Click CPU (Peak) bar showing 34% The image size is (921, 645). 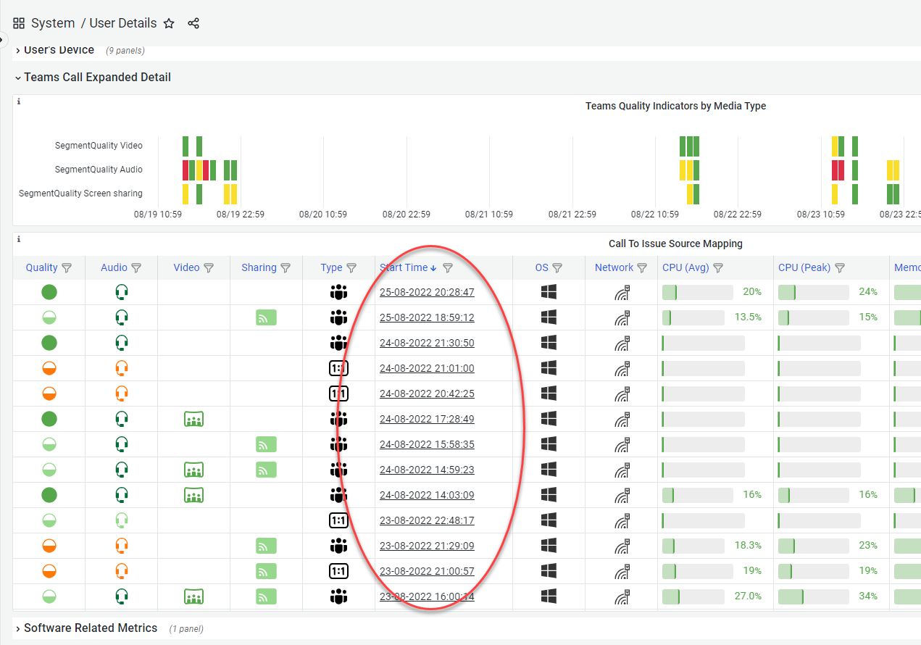(814, 596)
